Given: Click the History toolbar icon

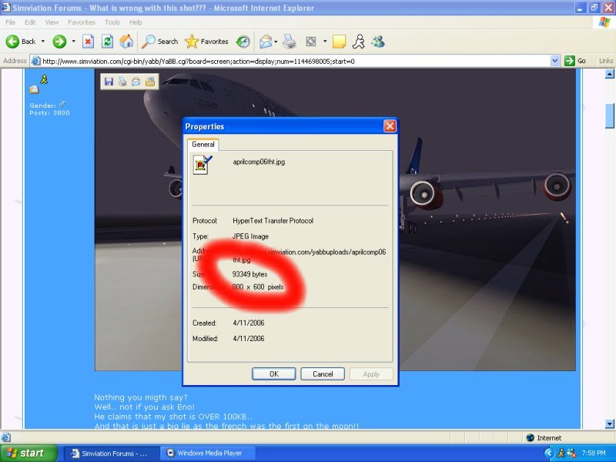Looking at the screenshot, I should click(243, 42).
